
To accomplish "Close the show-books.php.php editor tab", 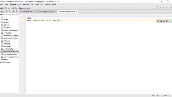I will click(x=77, y=11).
